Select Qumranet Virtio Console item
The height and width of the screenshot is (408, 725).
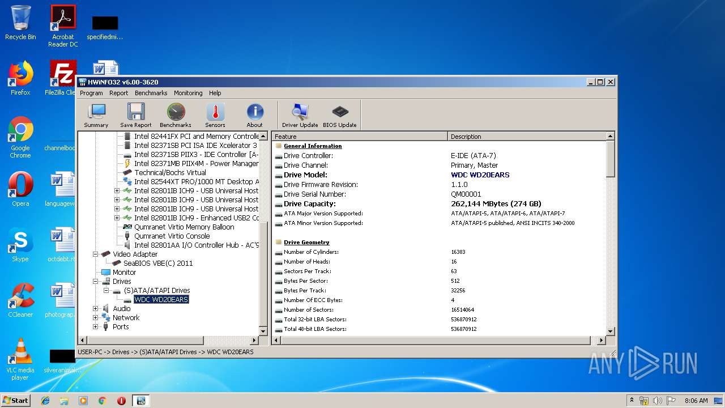coord(172,236)
